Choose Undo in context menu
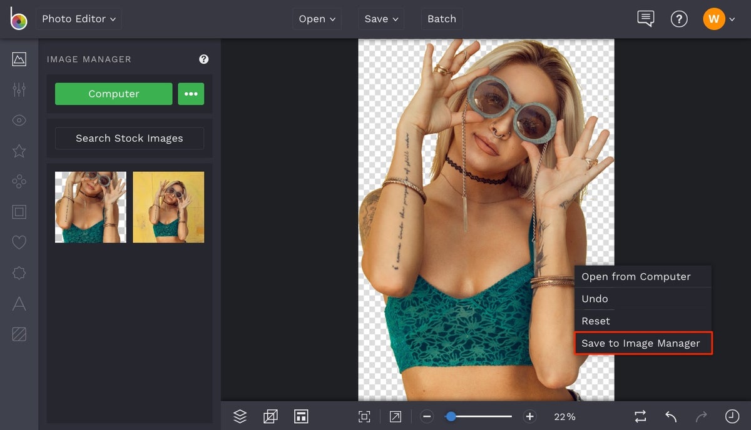 click(643, 299)
